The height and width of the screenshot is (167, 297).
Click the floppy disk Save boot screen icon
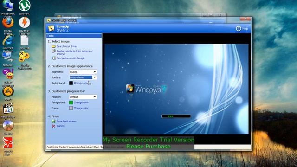coord(53,121)
